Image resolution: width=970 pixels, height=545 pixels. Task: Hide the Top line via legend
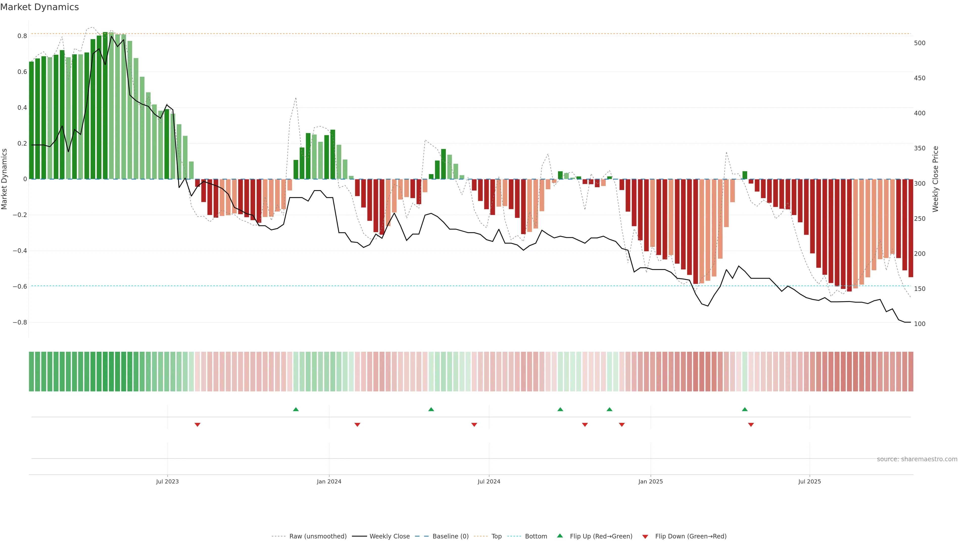(496, 536)
